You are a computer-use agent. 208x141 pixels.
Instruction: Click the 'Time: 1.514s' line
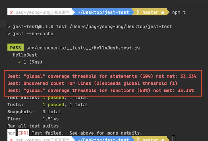[x=33, y=119]
